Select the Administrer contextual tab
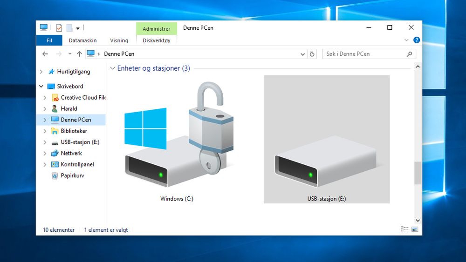This screenshot has width=466, height=262. pyautogui.click(x=157, y=29)
